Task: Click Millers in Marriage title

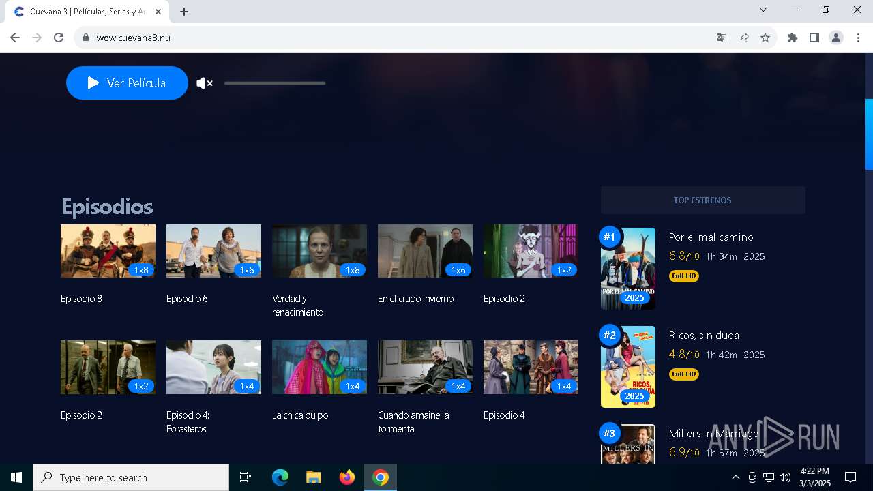Action: tap(713, 434)
